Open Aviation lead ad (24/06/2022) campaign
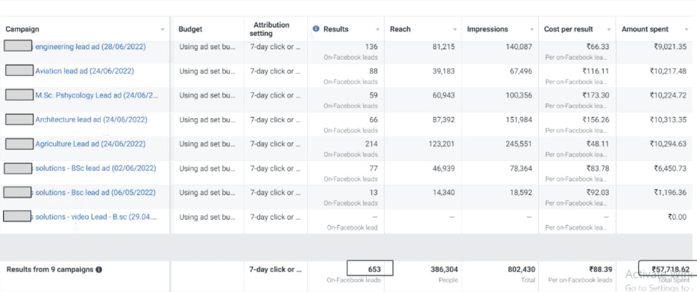 pyautogui.click(x=85, y=71)
